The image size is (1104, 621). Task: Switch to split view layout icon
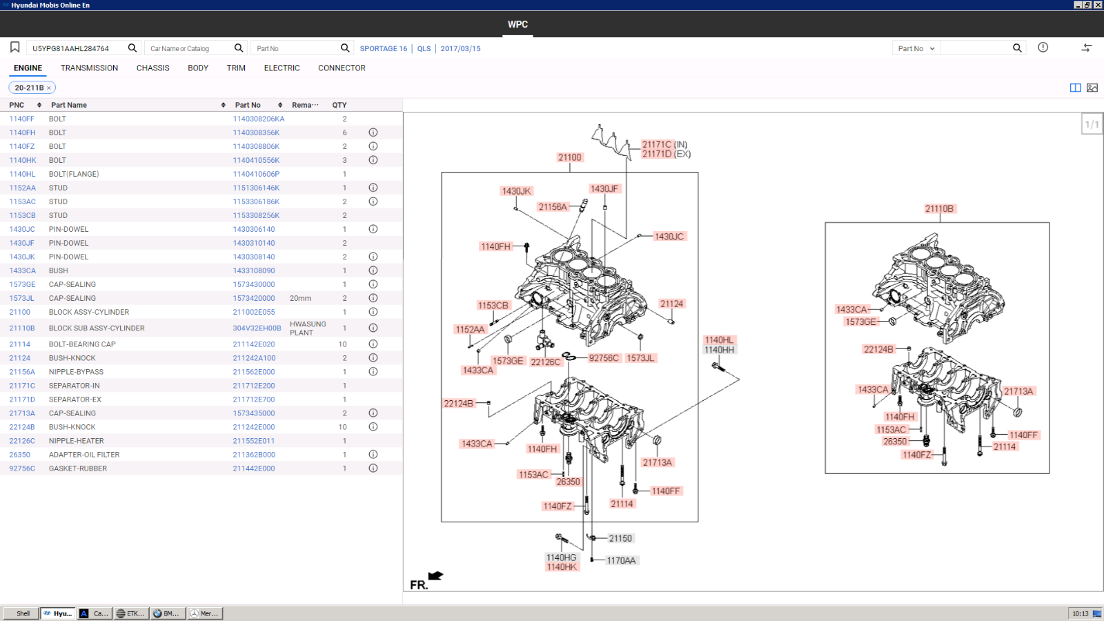pyautogui.click(x=1075, y=88)
